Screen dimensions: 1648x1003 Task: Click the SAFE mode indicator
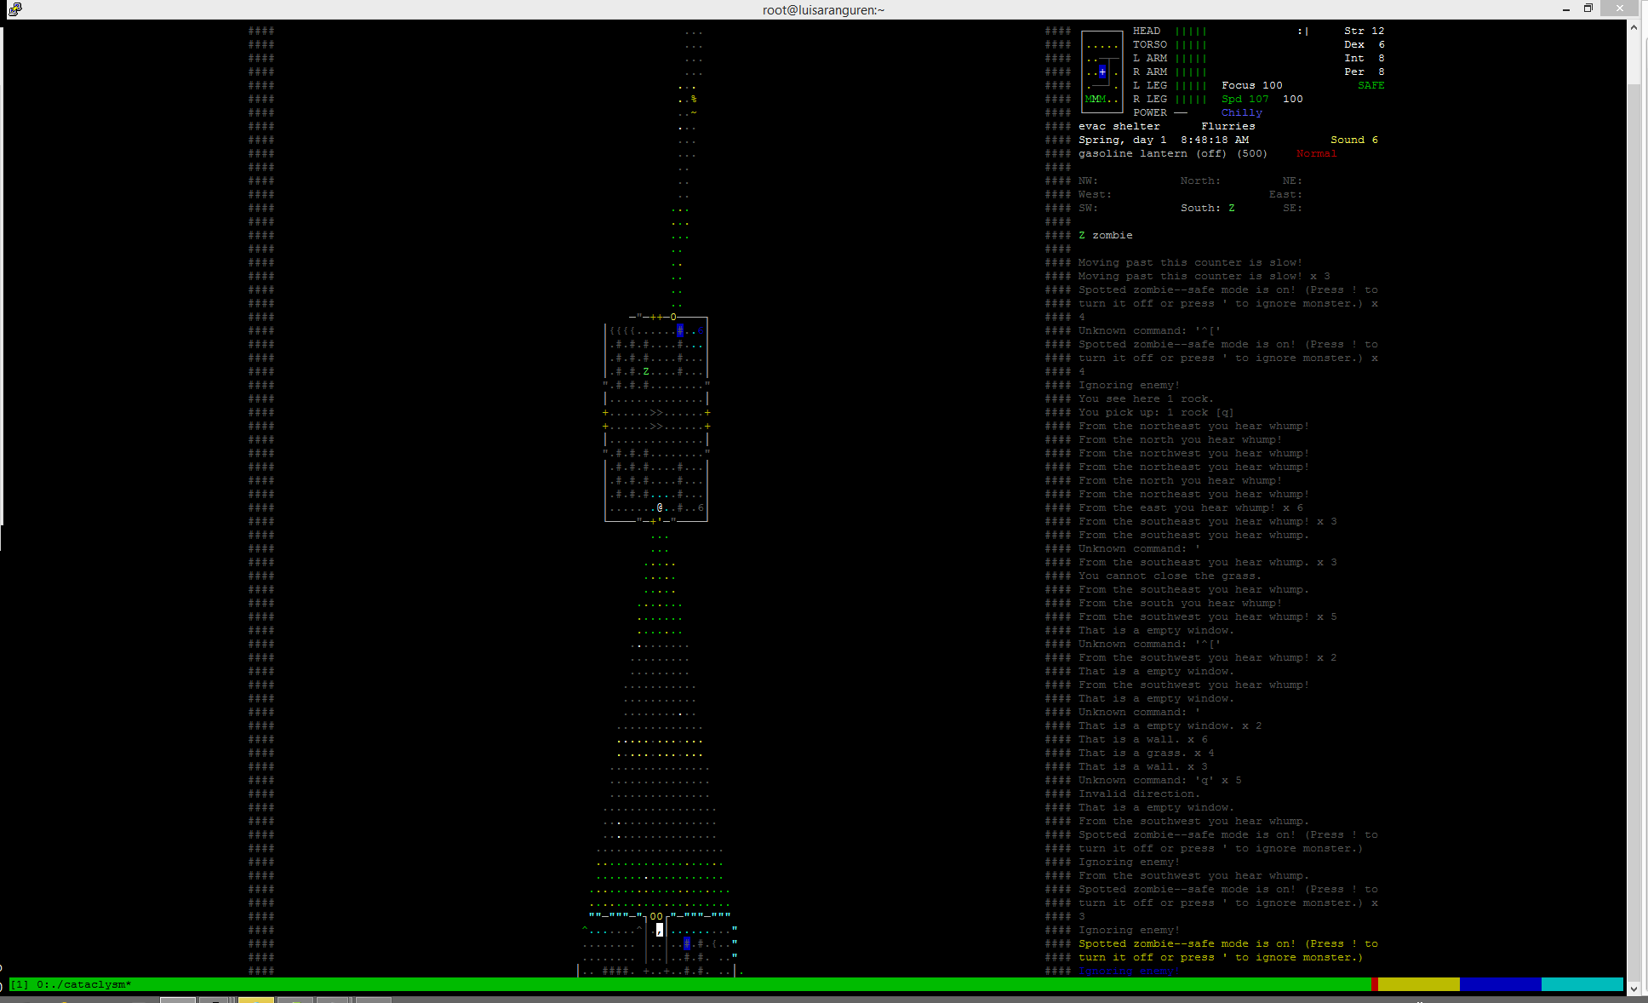[x=1370, y=85]
